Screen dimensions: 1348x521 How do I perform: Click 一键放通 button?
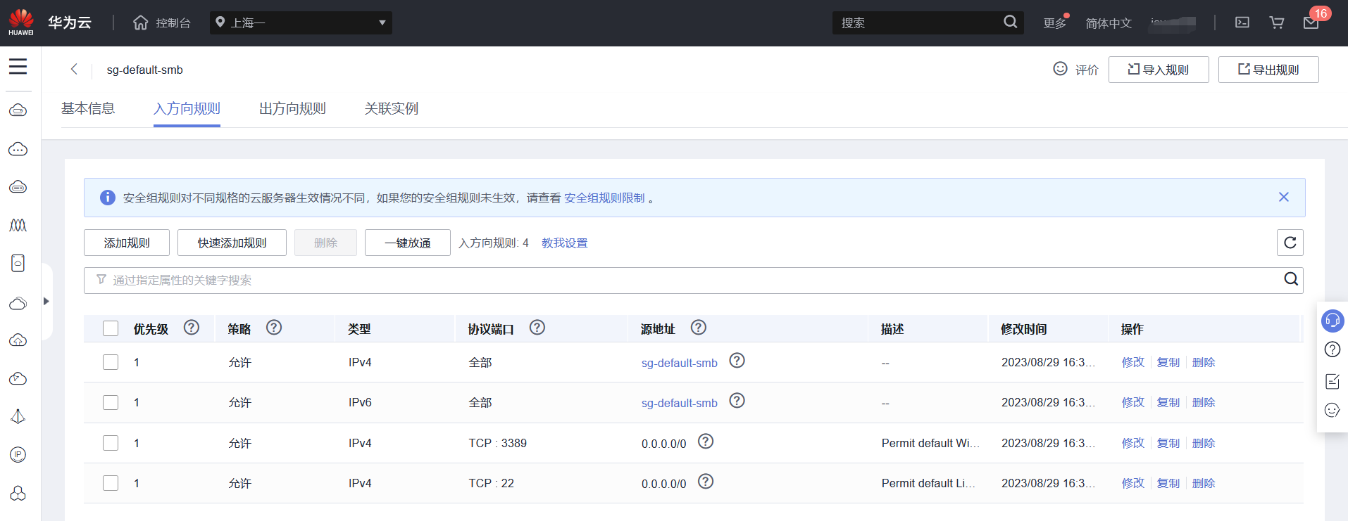click(408, 243)
